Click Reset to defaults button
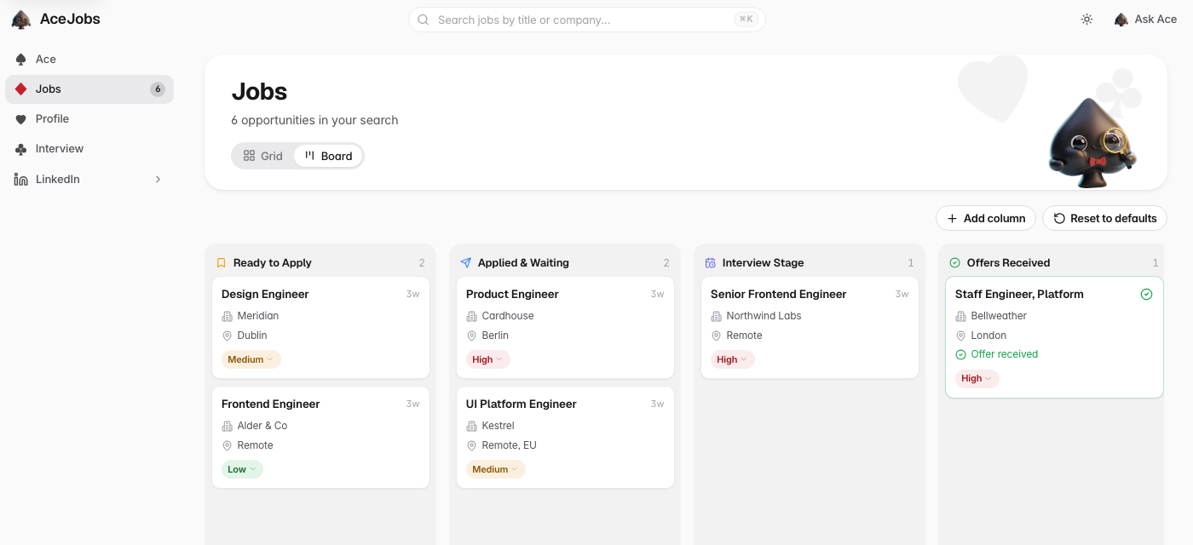This screenshot has width=1193, height=545. [x=1104, y=218]
